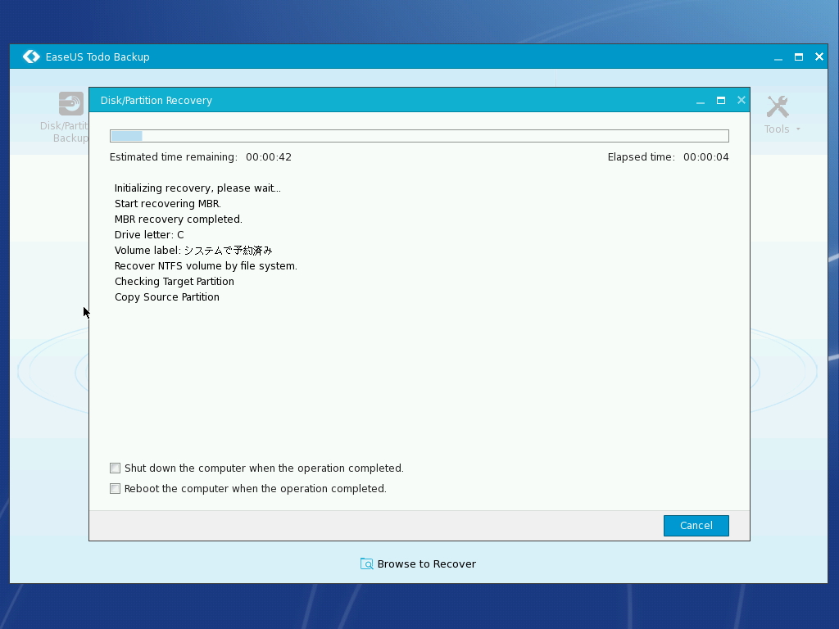Click the Disk/Partition Recovery dialog title
Viewport: 839px width, 629px height.
(x=156, y=101)
